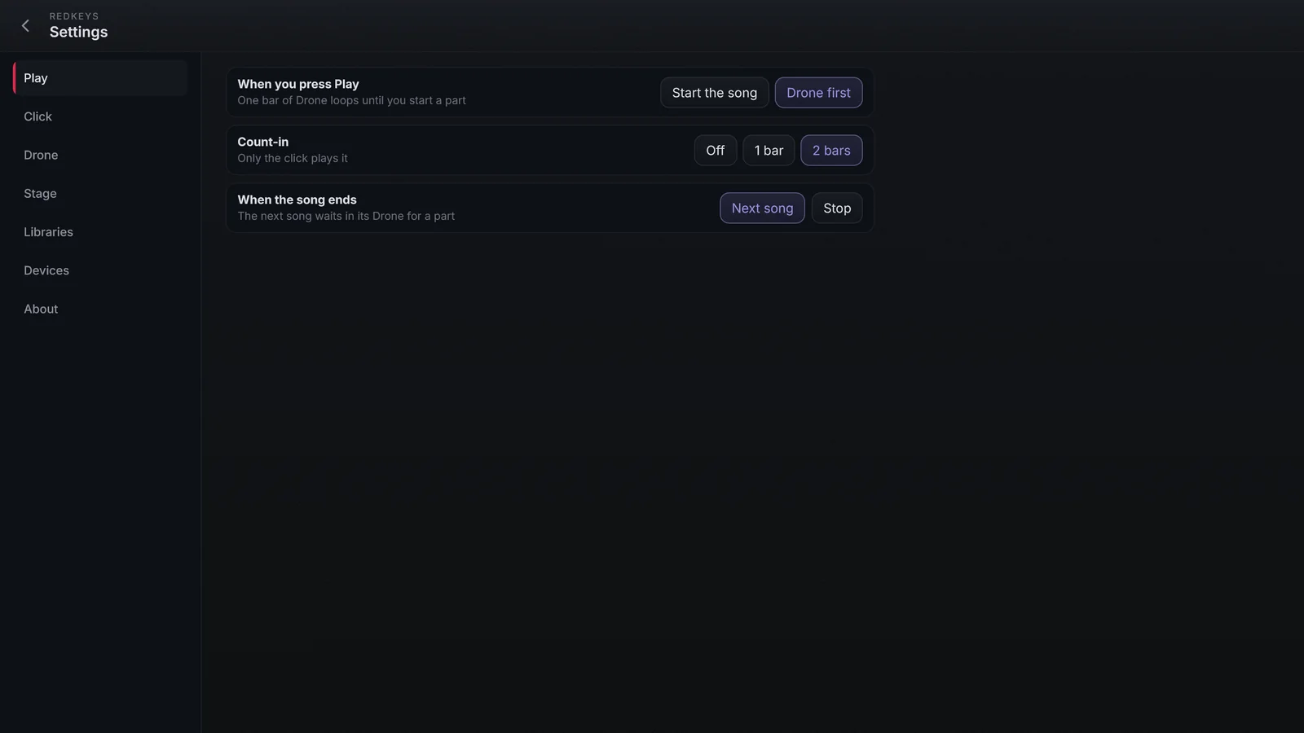Open the Stage settings section
The height and width of the screenshot is (733, 1304).
coord(100,193)
